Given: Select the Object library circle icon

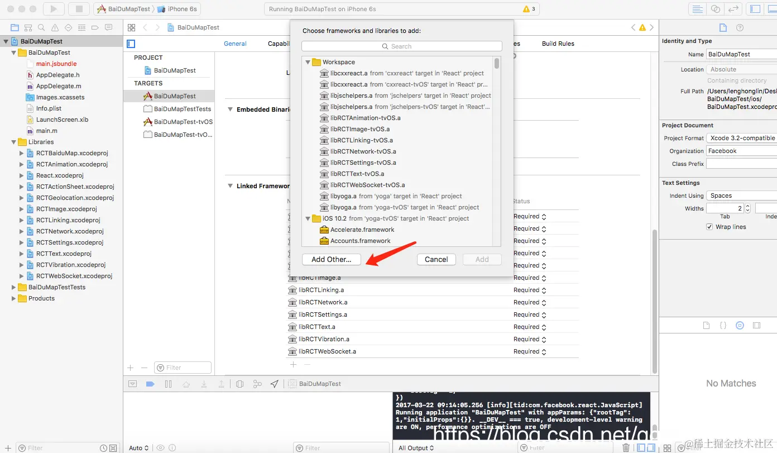Looking at the screenshot, I should click(740, 325).
